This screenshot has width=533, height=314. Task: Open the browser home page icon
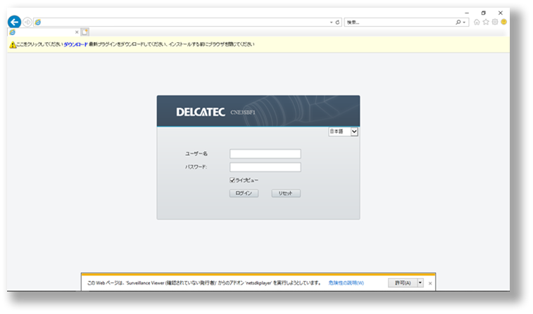pyautogui.click(x=477, y=22)
